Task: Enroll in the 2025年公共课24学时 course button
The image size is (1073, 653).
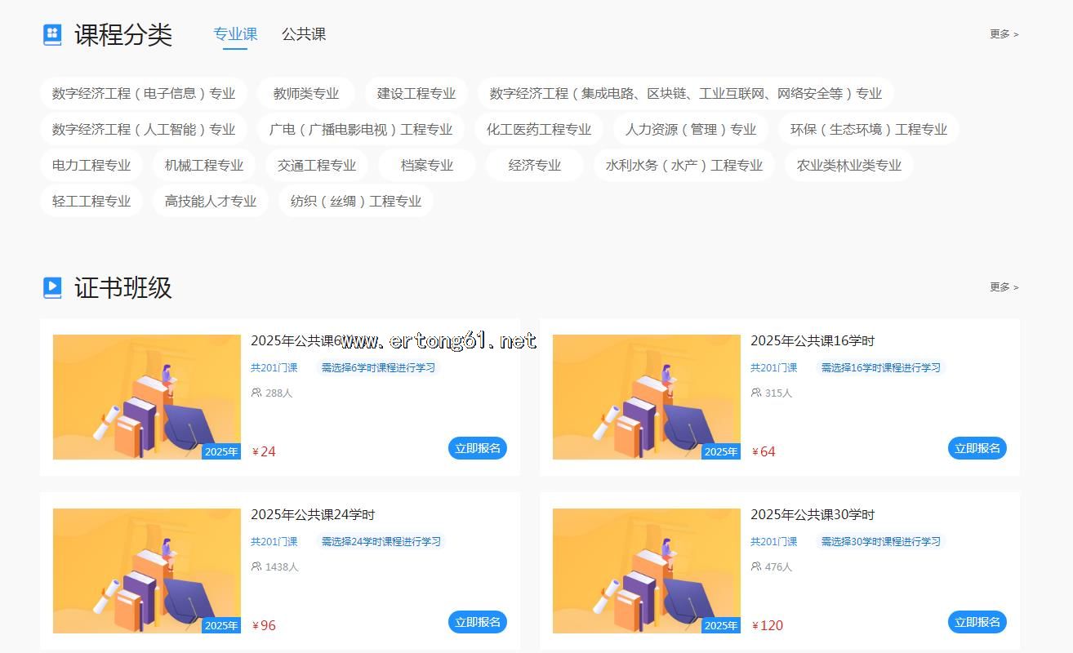Action: (x=478, y=622)
